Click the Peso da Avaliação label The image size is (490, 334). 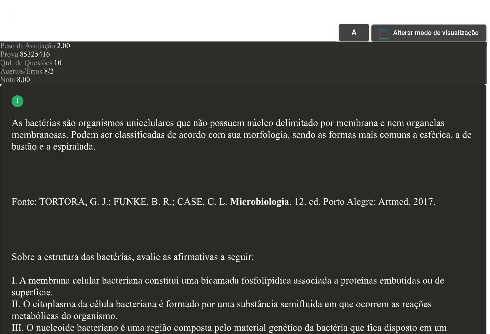[x=28, y=46]
